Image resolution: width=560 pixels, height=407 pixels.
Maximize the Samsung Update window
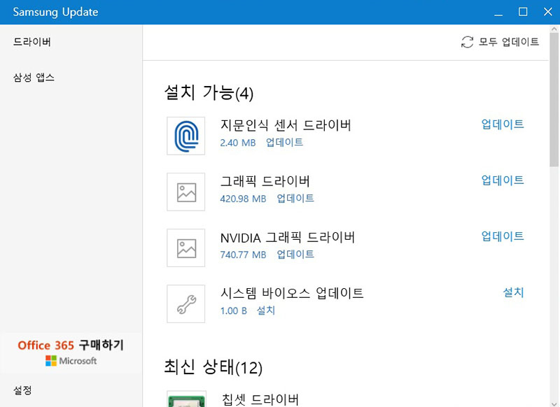coord(523,12)
